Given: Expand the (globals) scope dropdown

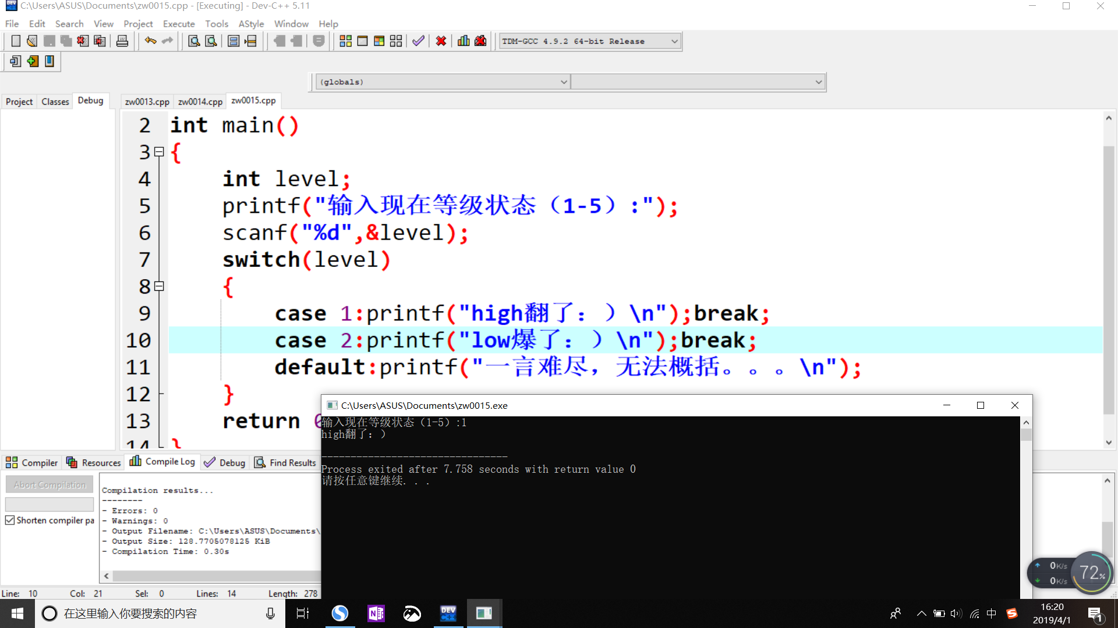Looking at the screenshot, I should pyautogui.click(x=563, y=82).
